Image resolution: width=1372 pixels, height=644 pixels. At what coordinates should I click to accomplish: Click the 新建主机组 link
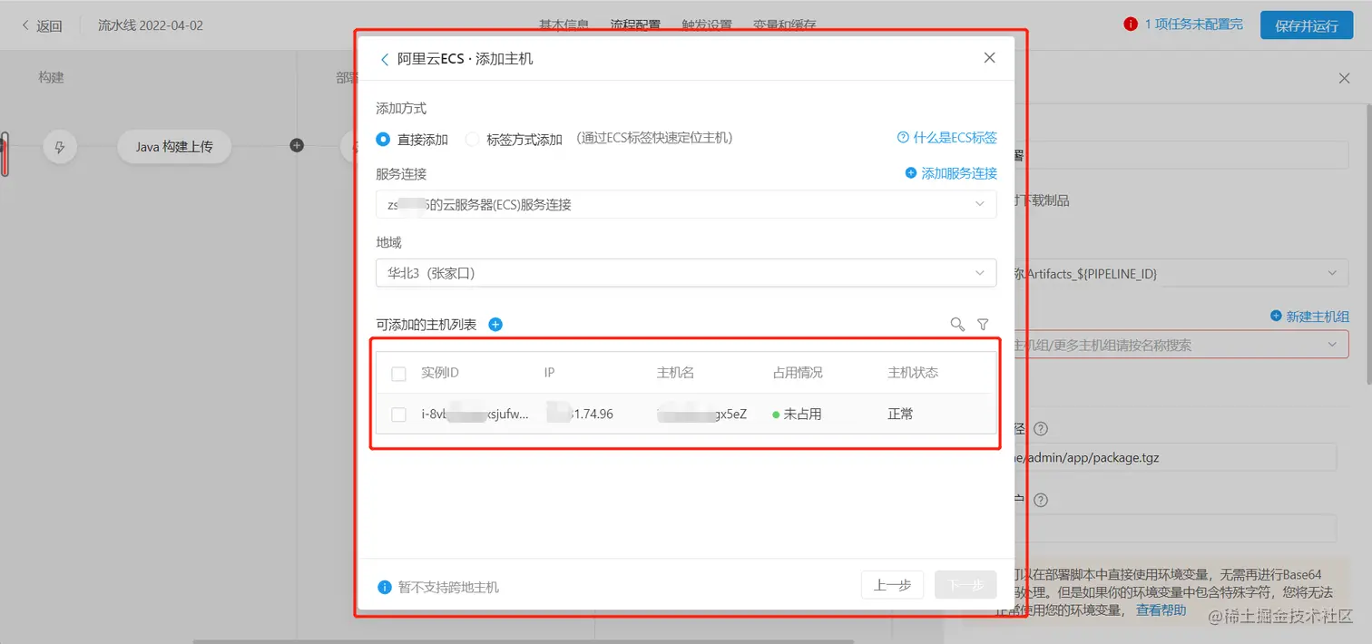pyautogui.click(x=1309, y=317)
